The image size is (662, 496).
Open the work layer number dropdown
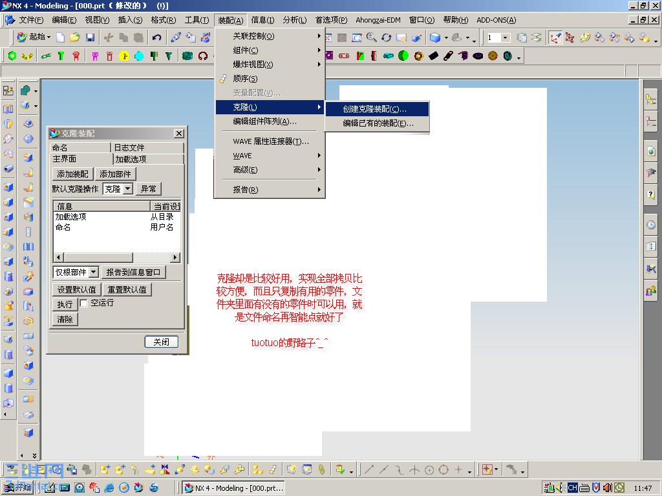[505, 37]
